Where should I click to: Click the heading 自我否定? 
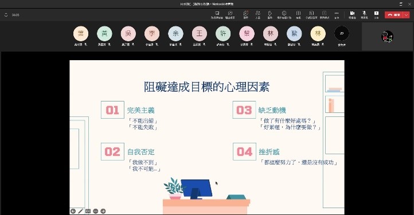140,152
